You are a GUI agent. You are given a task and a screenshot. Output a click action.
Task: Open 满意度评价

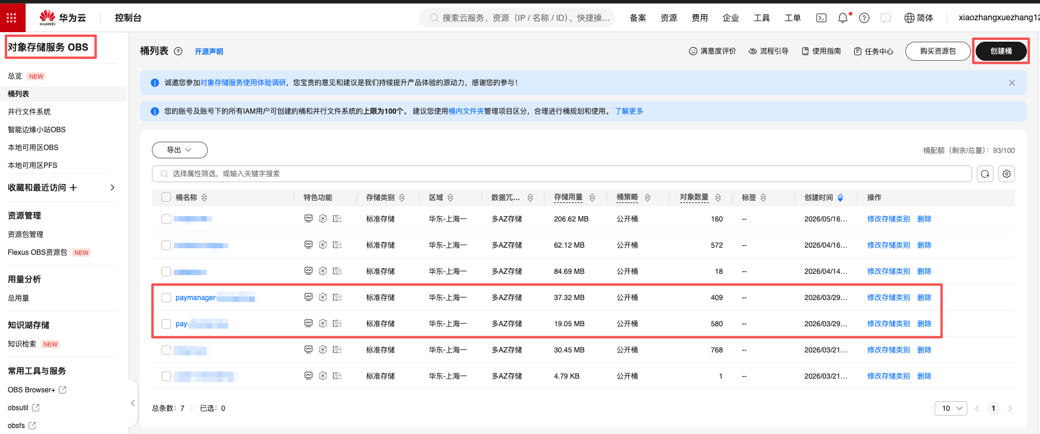point(712,51)
